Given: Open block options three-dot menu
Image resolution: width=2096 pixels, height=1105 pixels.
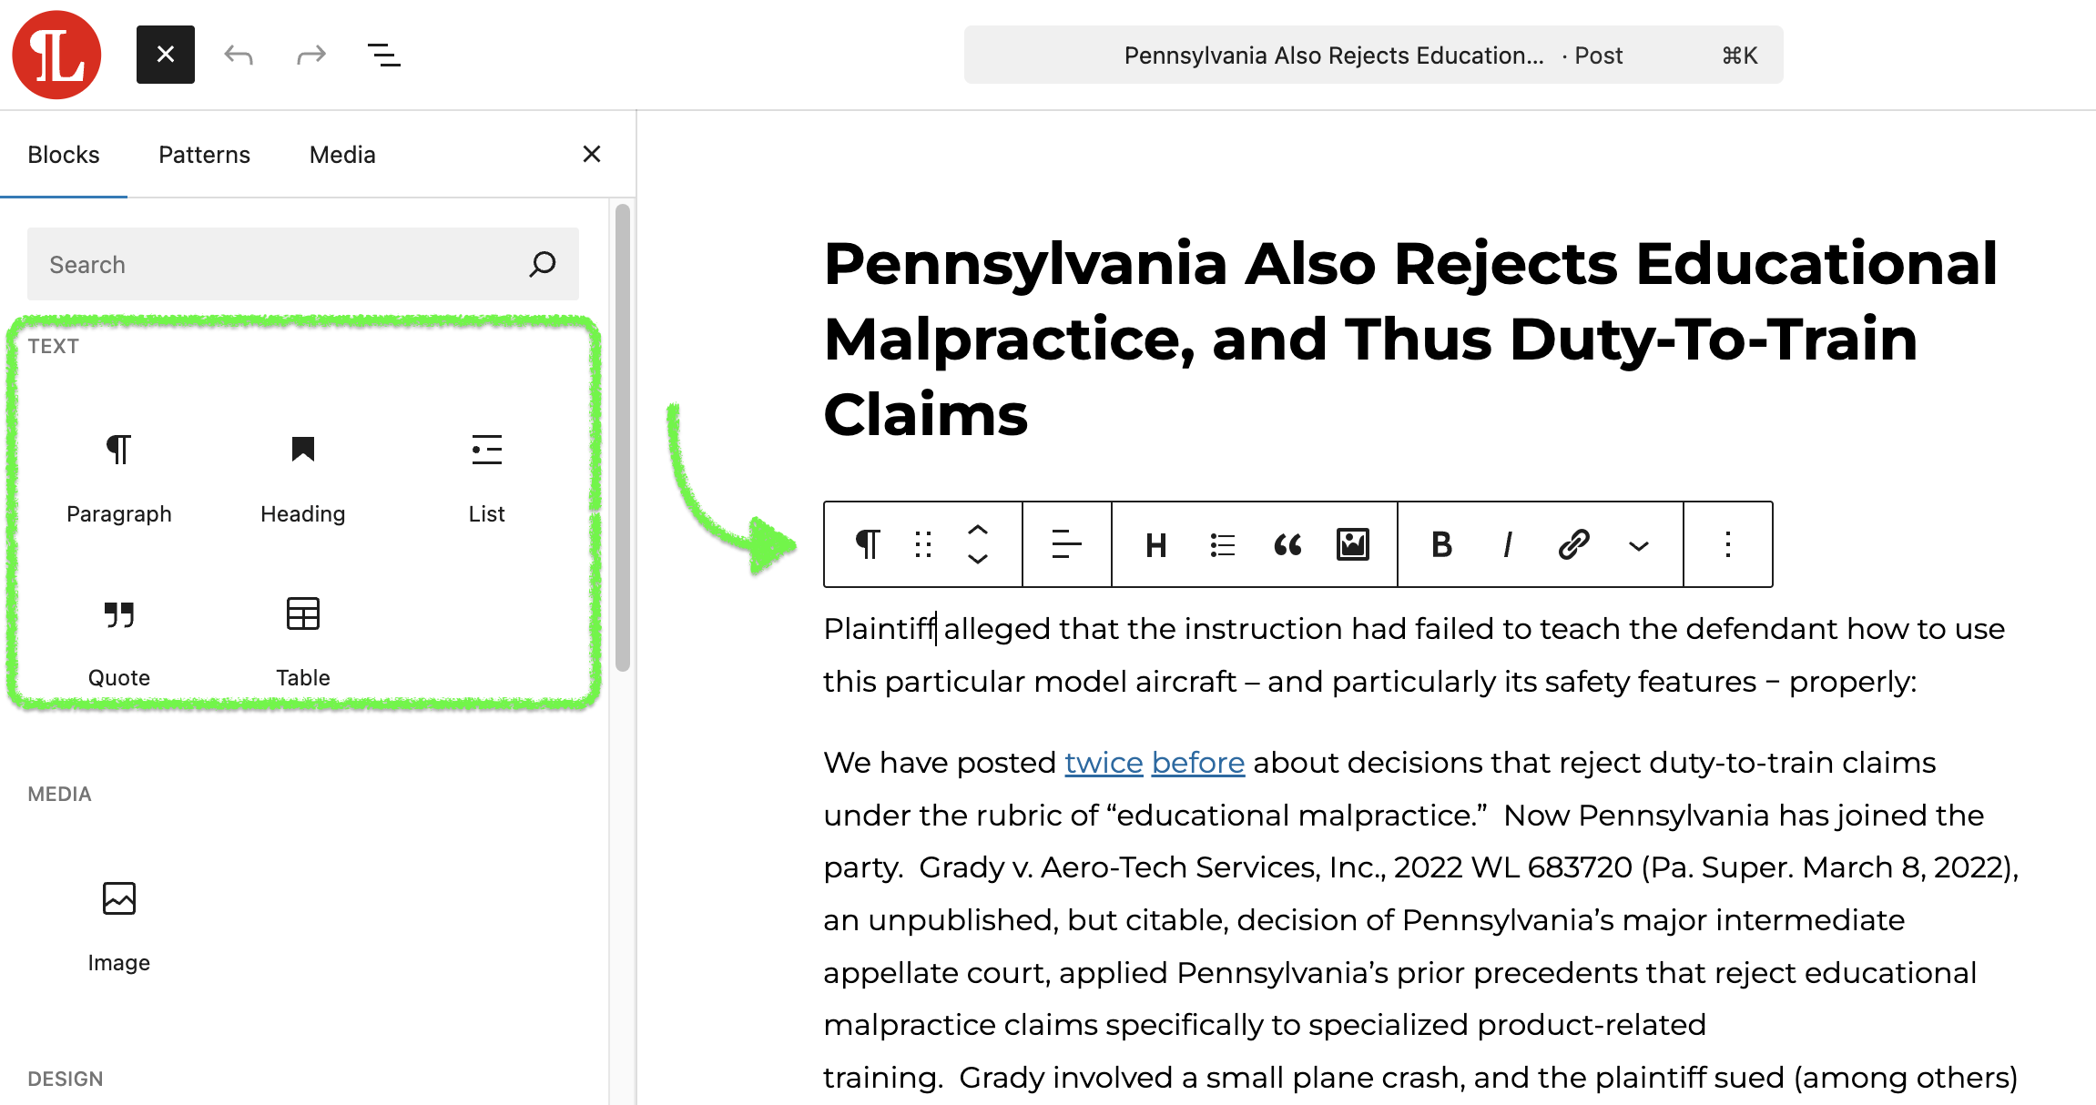Looking at the screenshot, I should click(1728, 544).
